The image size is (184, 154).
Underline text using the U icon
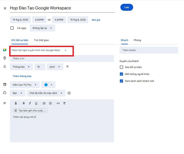click(x=36, y=103)
